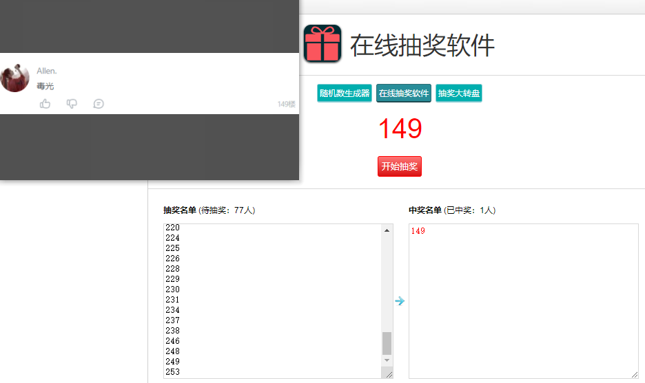Click the red gift box logo
The image size is (645, 383).
coord(322,43)
